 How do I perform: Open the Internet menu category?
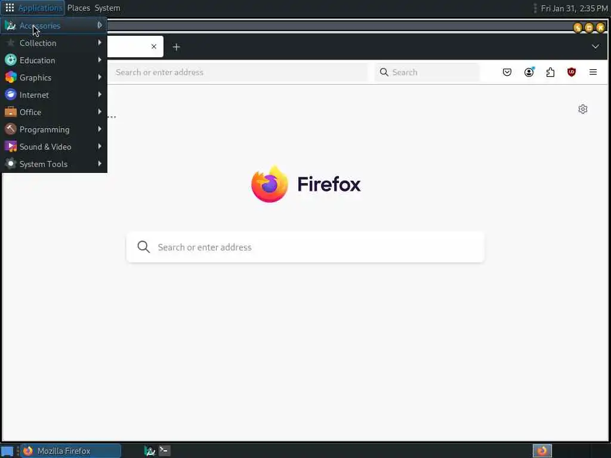click(x=54, y=95)
